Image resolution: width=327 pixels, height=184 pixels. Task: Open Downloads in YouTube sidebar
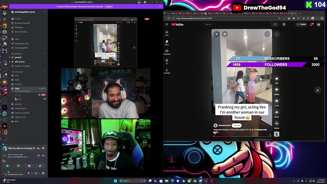click(167, 71)
